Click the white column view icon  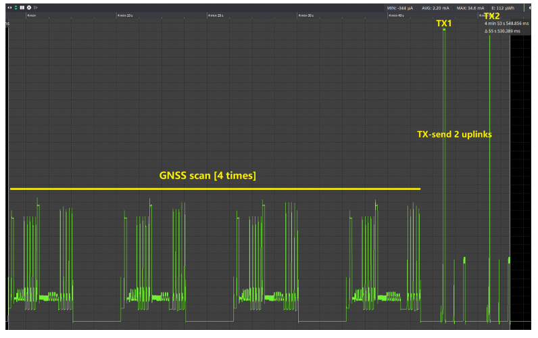coord(22,7)
